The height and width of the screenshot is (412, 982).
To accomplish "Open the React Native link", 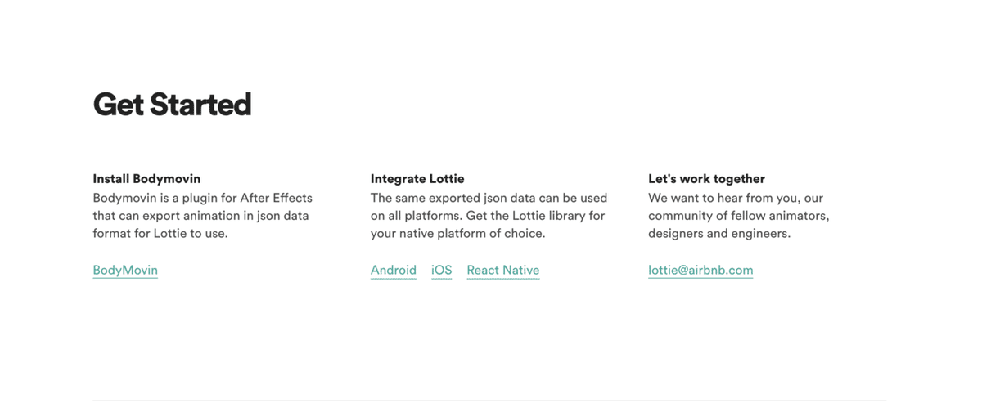I will (503, 270).
